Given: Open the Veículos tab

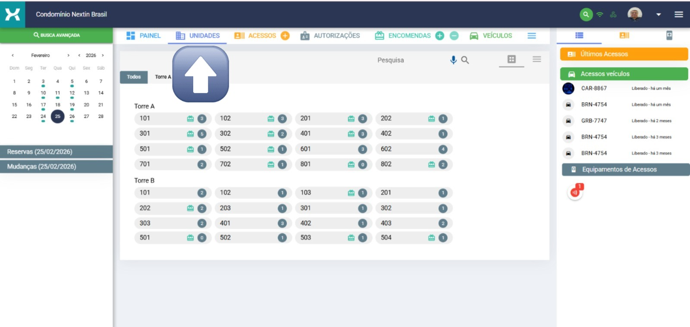Looking at the screenshot, I should coord(491,36).
